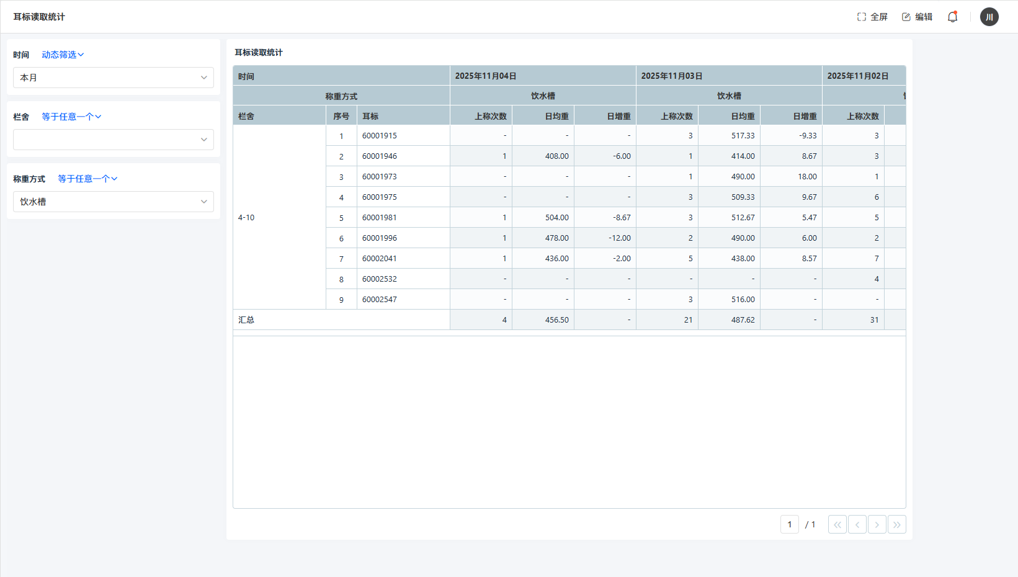Open the empty 栏舍 dropdown
Image resolution: width=1018 pixels, height=577 pixels.
point(114,140)
